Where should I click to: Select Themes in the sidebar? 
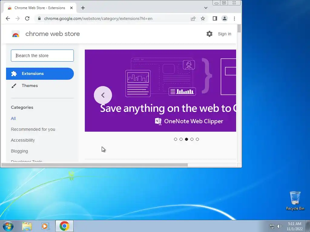coord(30,85)
